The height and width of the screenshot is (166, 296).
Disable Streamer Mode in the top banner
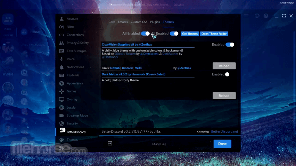[179, 5]
